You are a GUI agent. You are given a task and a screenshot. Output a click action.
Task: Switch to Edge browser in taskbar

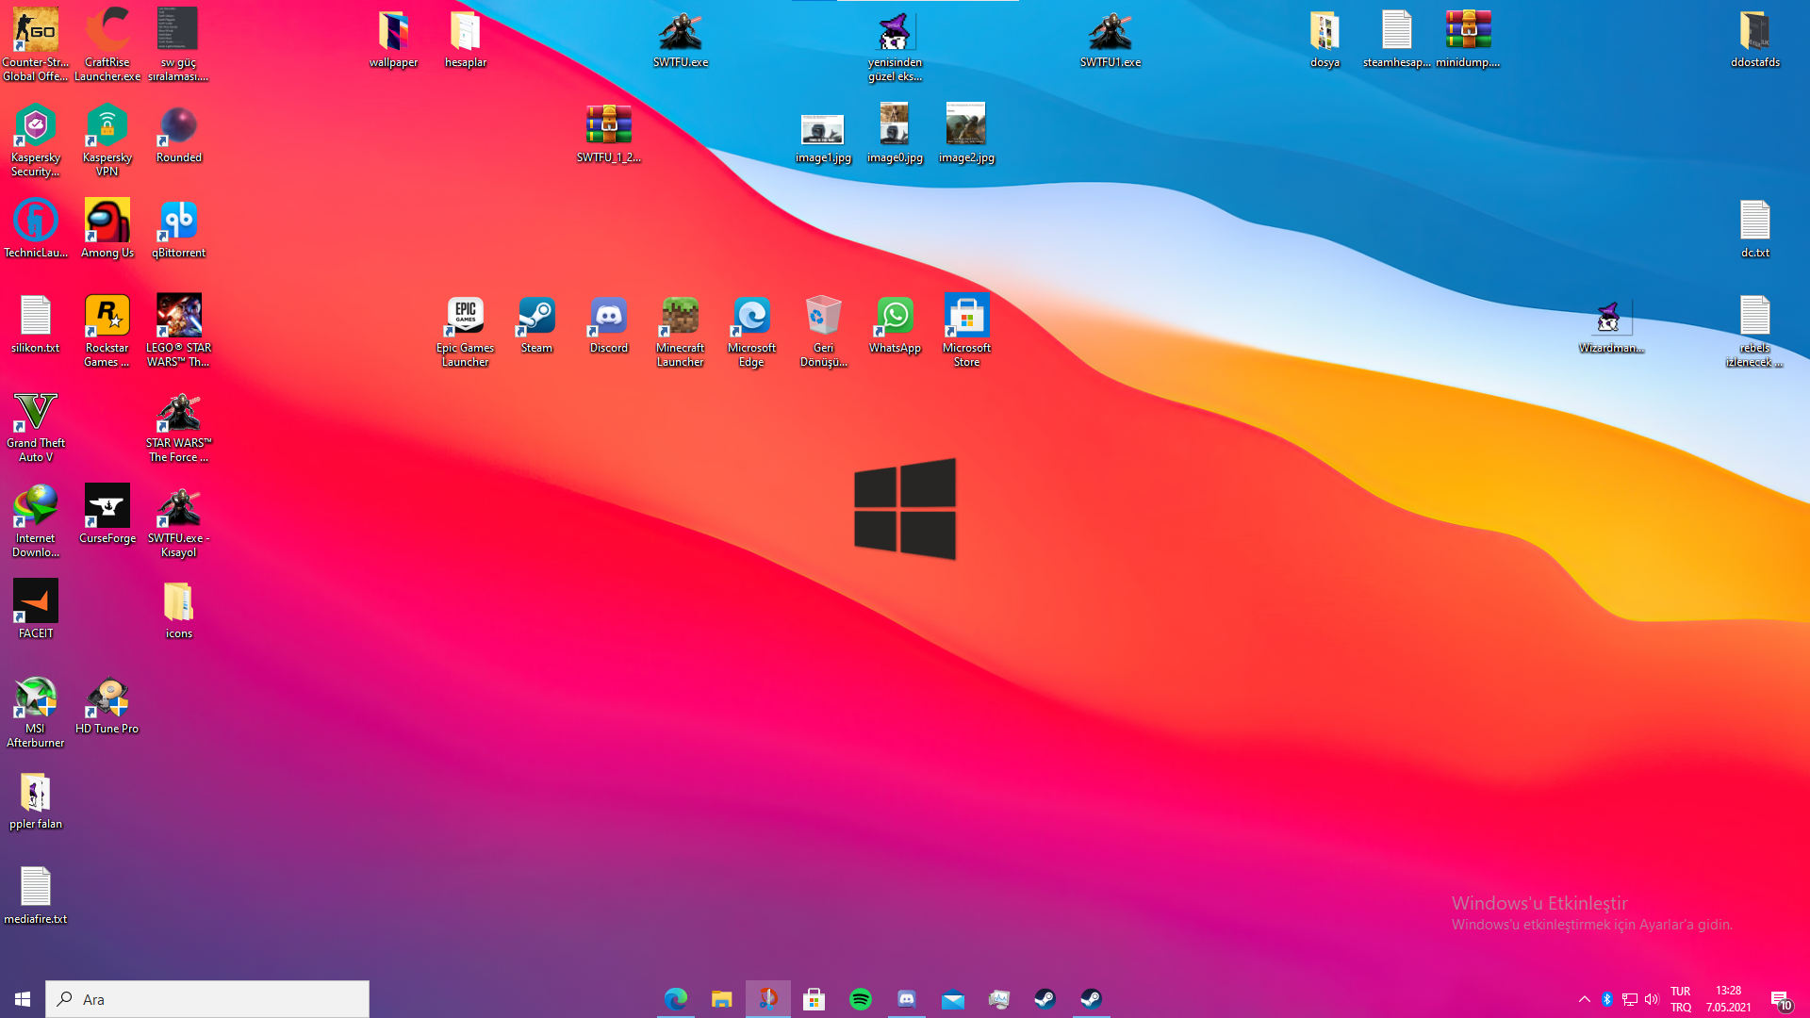pos(676,999)
